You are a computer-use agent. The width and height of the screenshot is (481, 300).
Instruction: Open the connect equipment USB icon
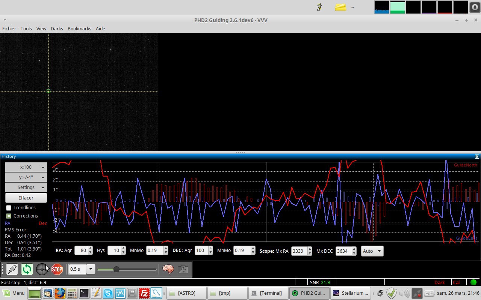pyautogui.click(x=12, y=269)
